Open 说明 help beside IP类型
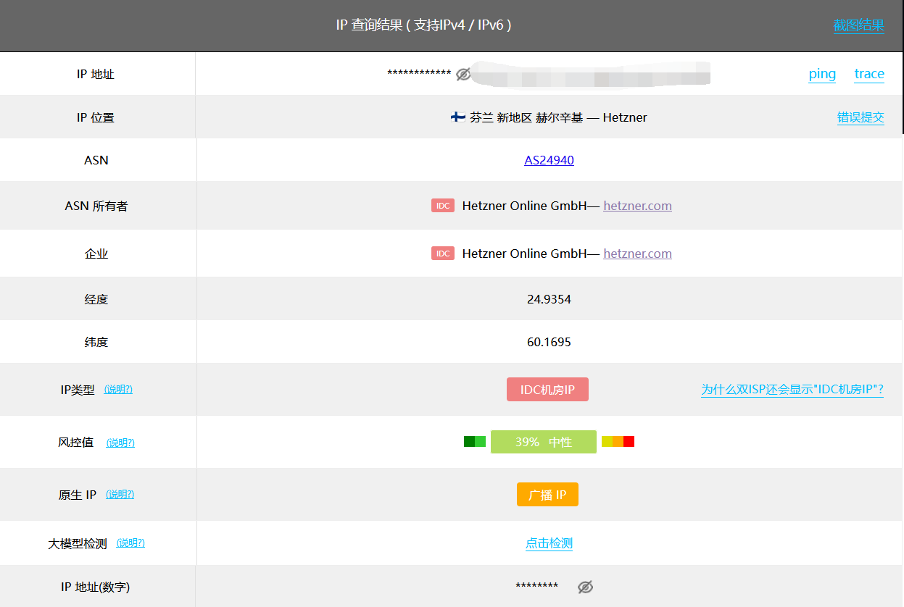Screen dimensions: 904x607 [x=118, y=389]
